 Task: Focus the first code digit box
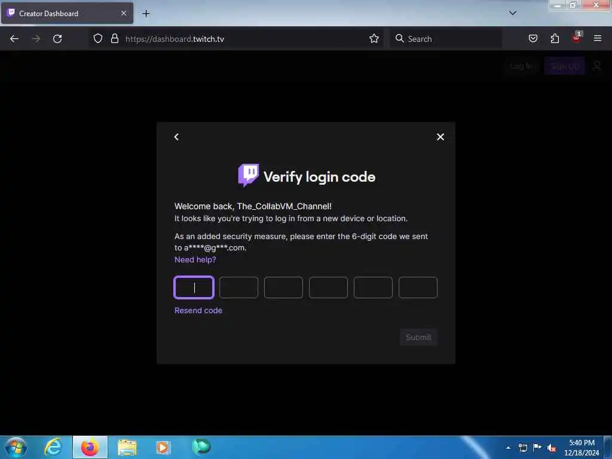[x=194, y=287]
